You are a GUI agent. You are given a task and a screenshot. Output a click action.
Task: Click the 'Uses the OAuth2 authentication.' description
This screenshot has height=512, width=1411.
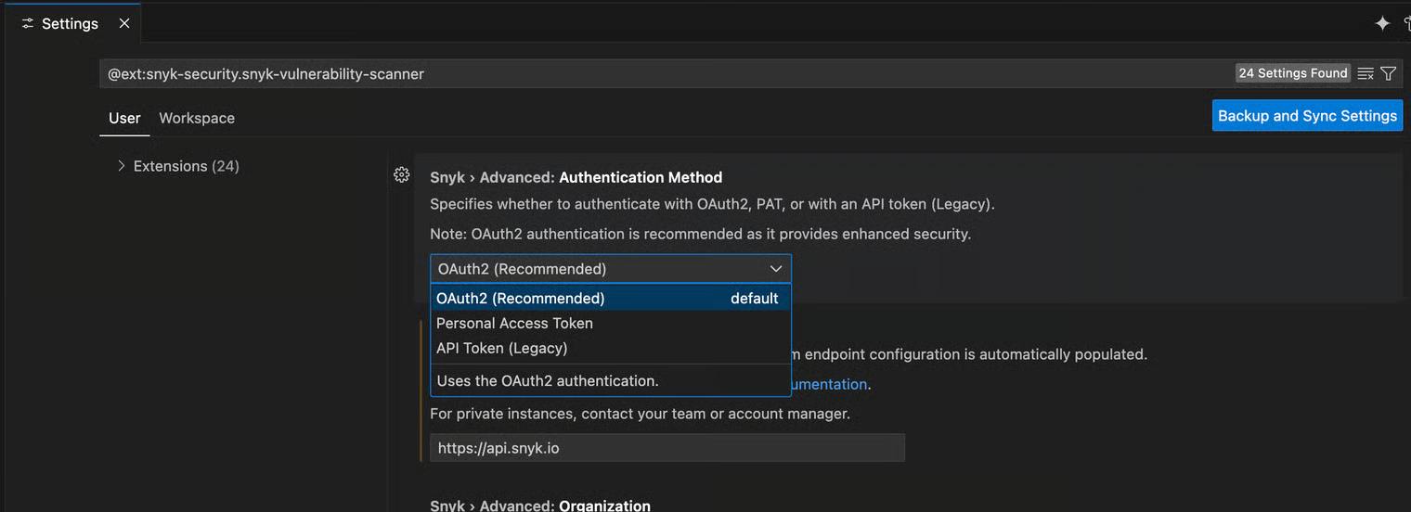click(548, 380)
